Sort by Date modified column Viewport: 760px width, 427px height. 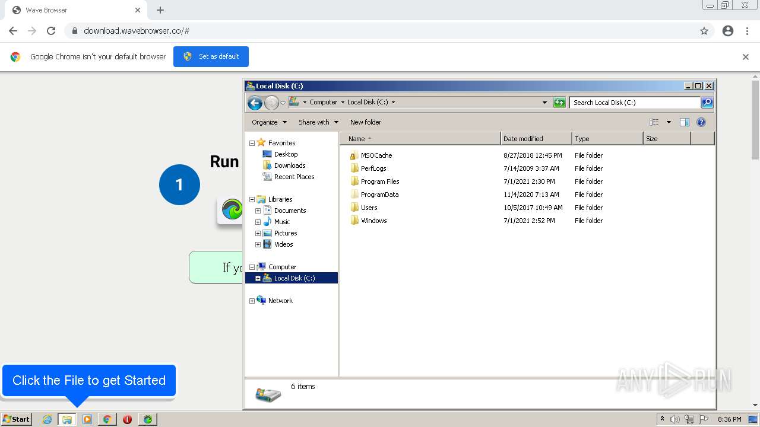536,139
